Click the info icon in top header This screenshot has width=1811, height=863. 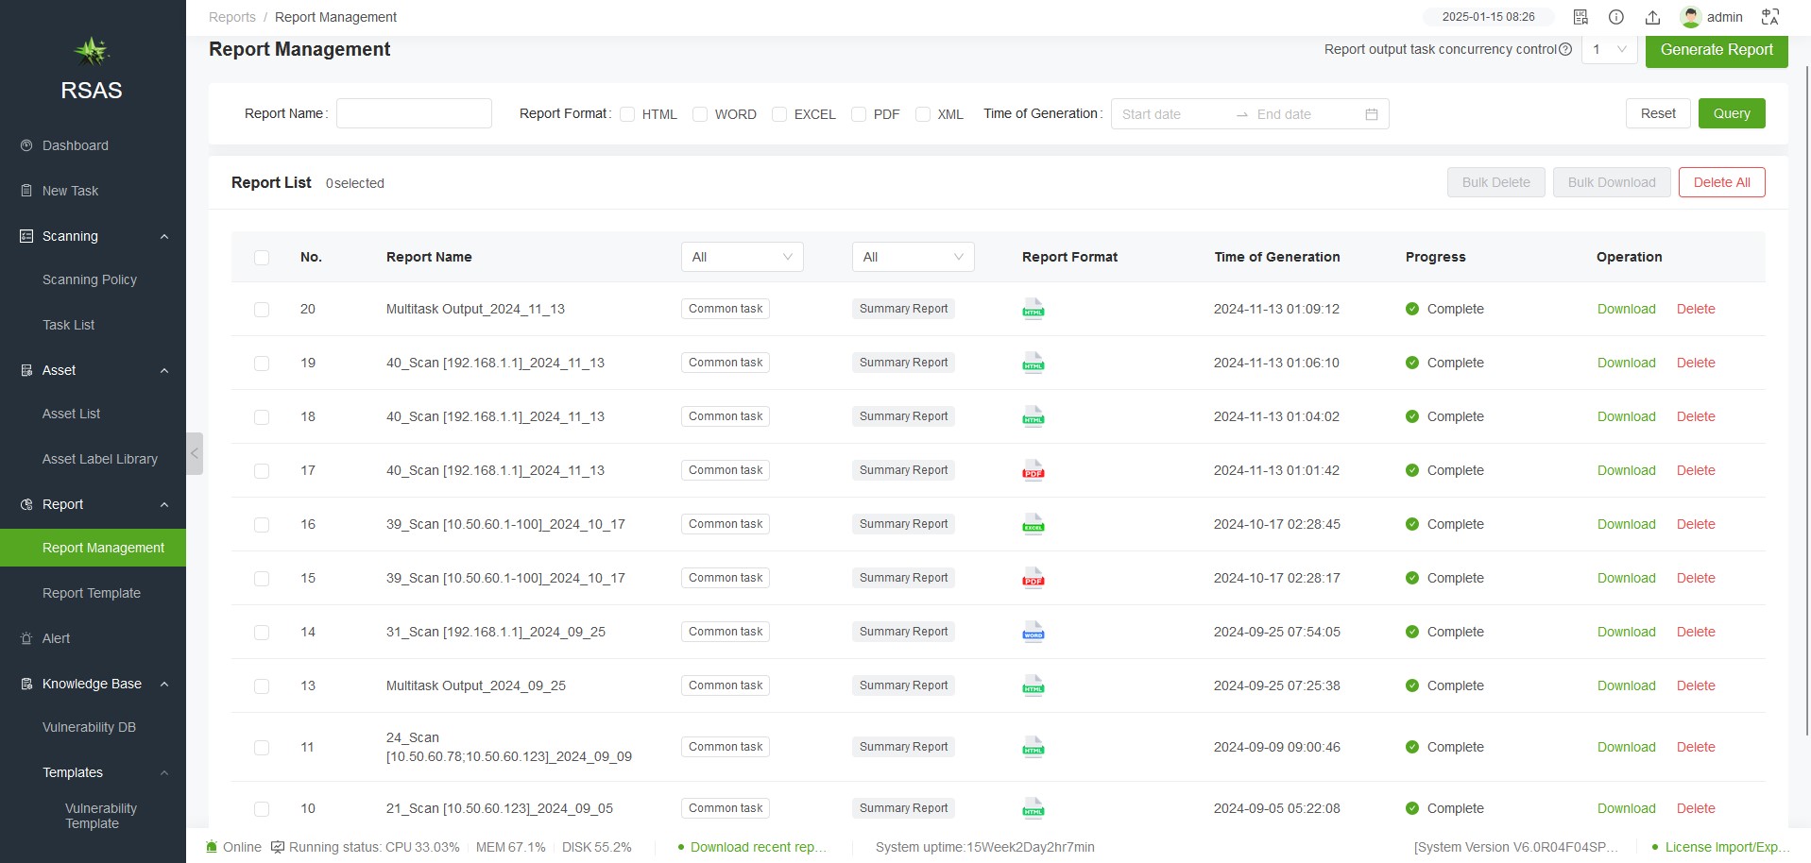tap(1616, 17)
